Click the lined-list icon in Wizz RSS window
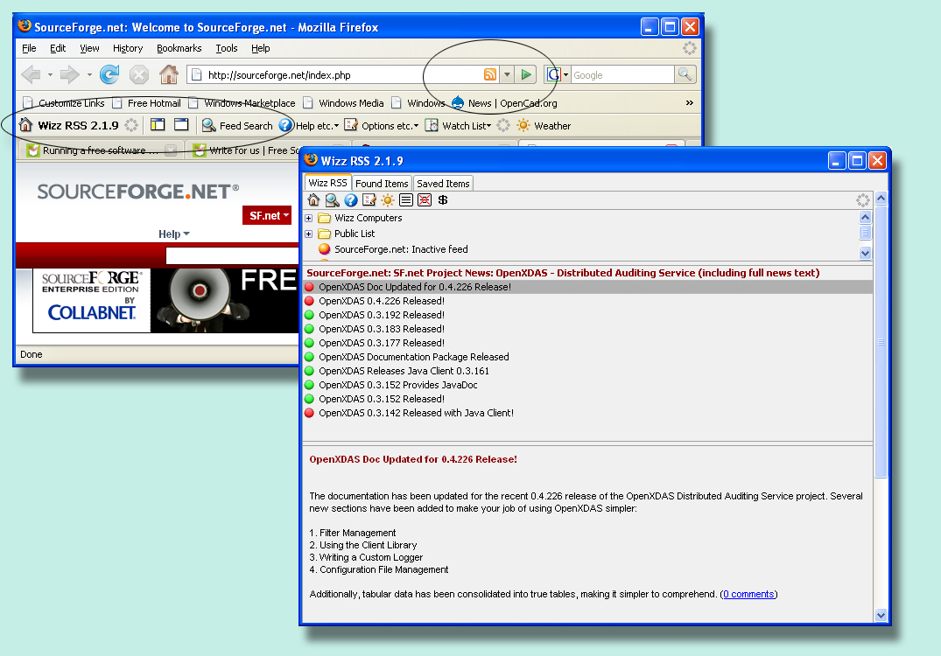 click(405, 200)
